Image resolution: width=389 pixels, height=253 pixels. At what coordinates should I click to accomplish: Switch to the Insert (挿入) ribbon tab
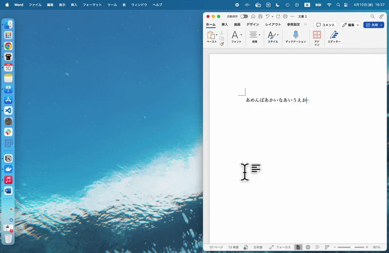(x=225, y=24)
